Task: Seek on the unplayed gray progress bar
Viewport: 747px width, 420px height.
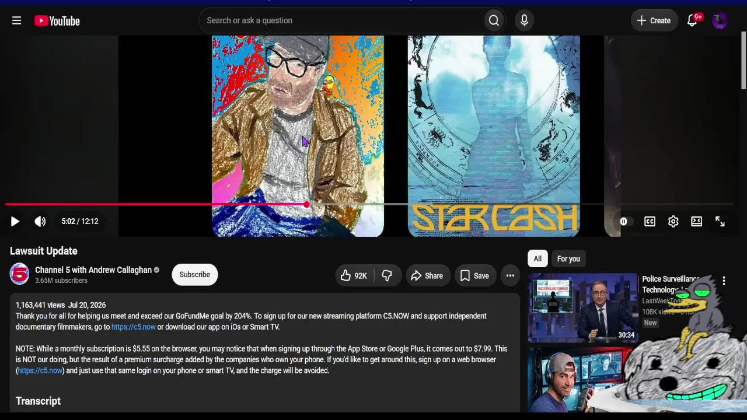Action: [519, 204]
